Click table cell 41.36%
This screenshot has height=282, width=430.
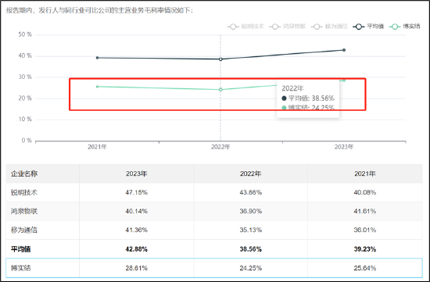[137, 230]
